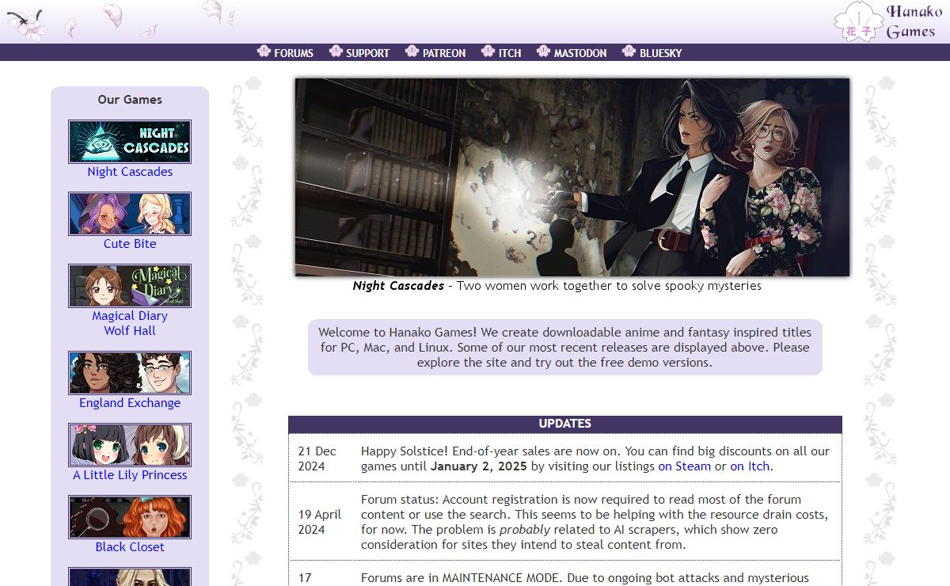Screen dimensions: 950x586
Task: Open A Little Lily Princess link
Action: (x=130, y=475)
